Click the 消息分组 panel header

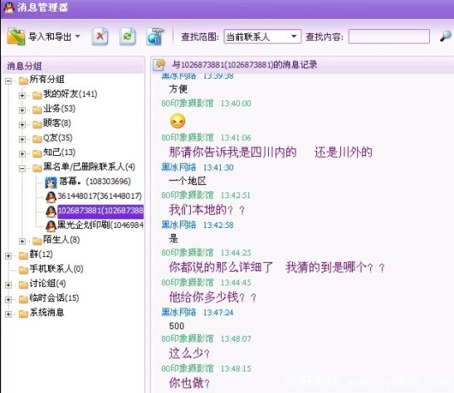coord(73,65)
